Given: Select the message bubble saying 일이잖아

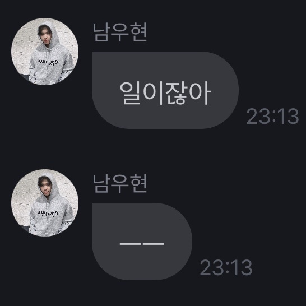Looking at the screenshot, I should tap(165, 90).
